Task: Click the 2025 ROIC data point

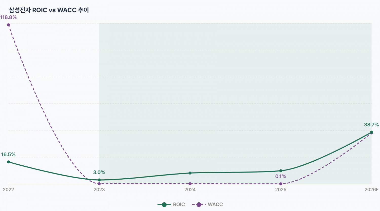Action: tap(281, 171)
